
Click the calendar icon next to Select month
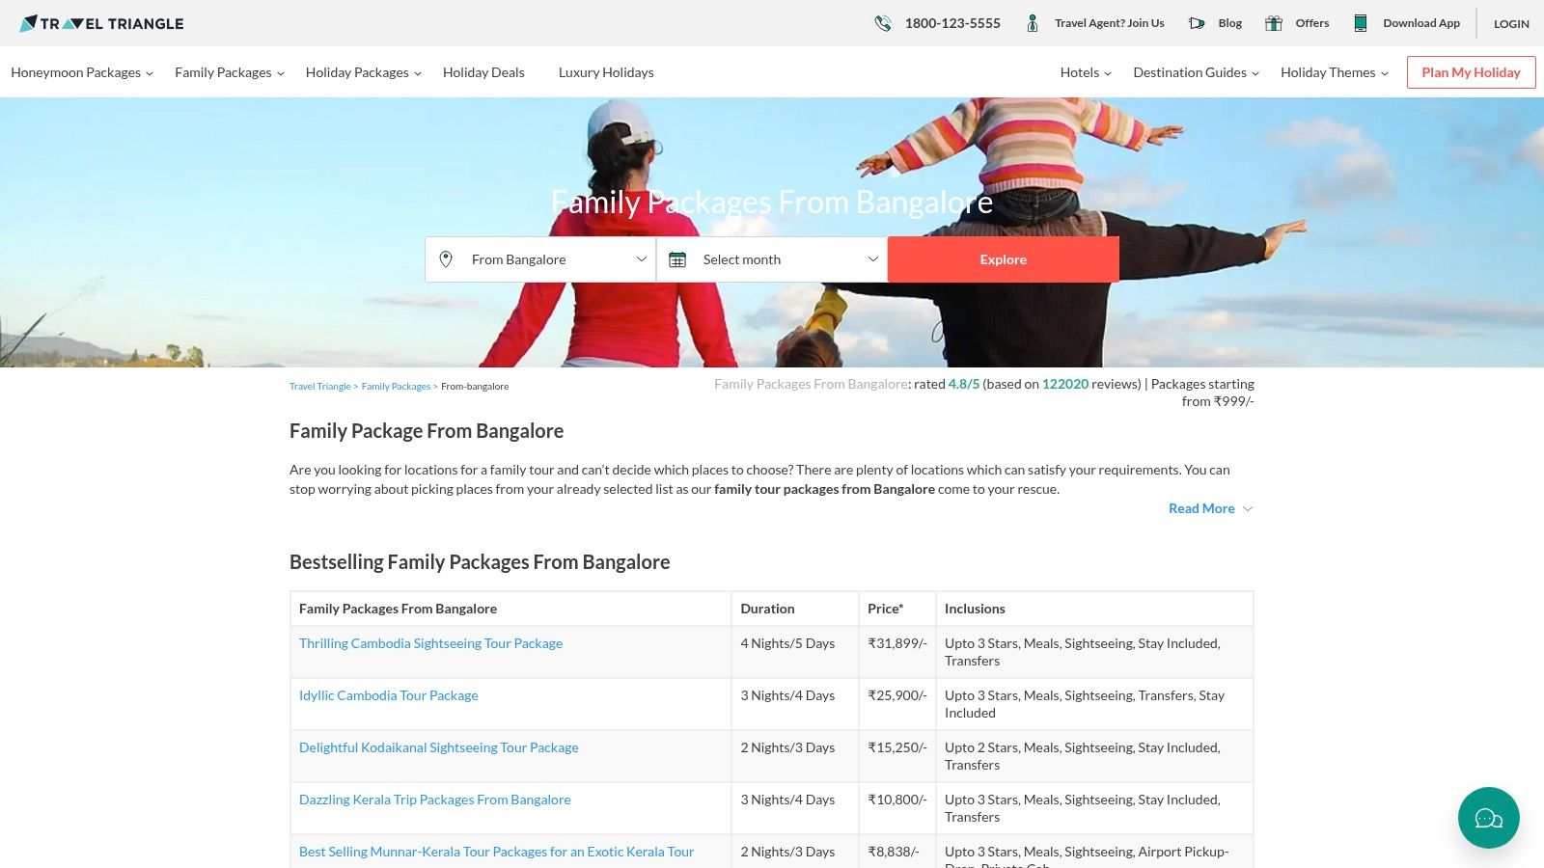point(678,258)
